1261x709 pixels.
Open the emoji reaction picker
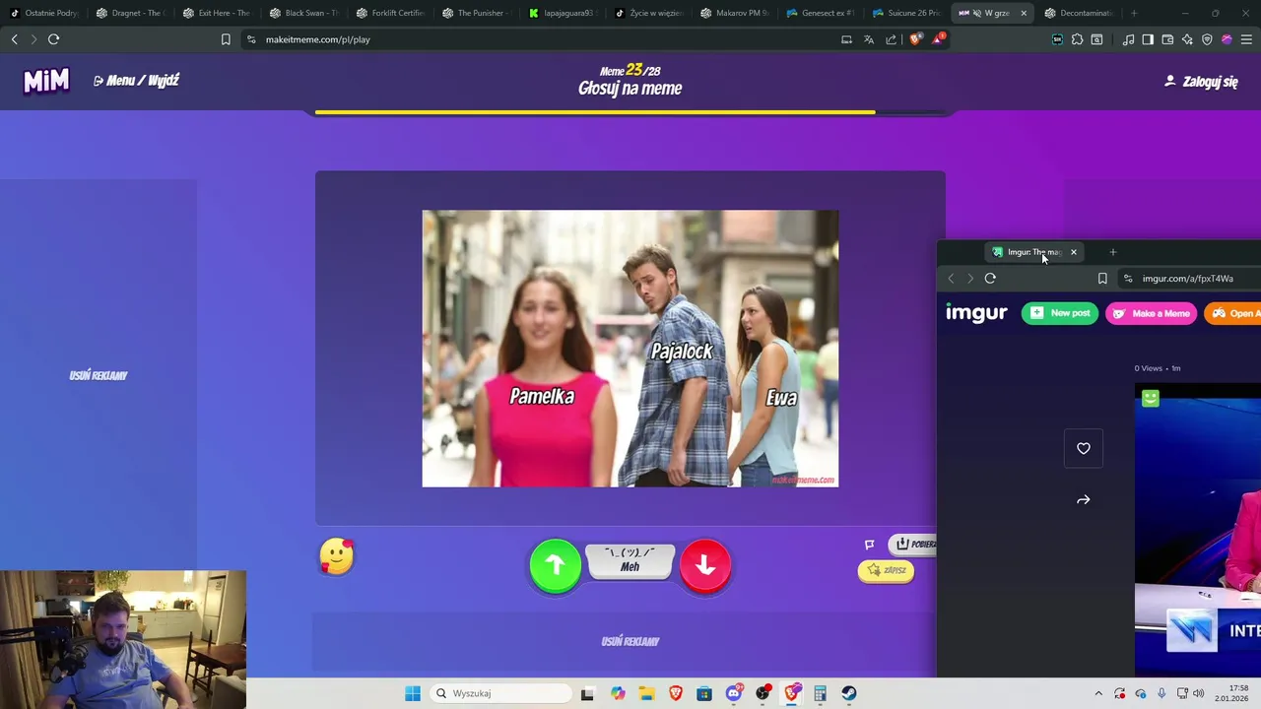pyautogui.click(x=337, y=556)
